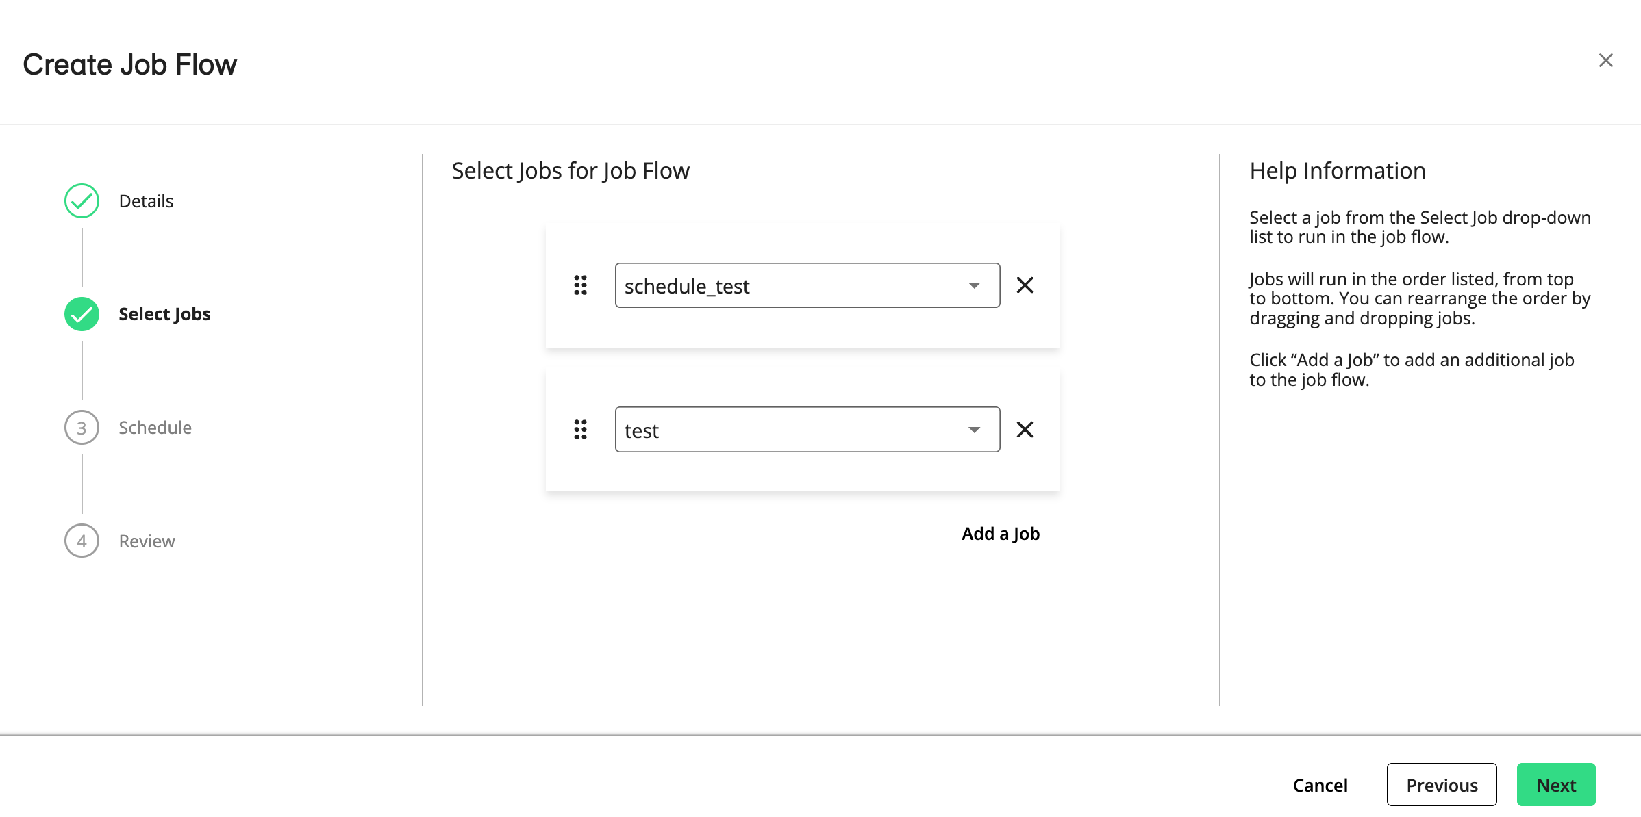The image size is (1641, 817).
Task: Click the drag handle next to schedule_test job
Action: coord(580,285)
